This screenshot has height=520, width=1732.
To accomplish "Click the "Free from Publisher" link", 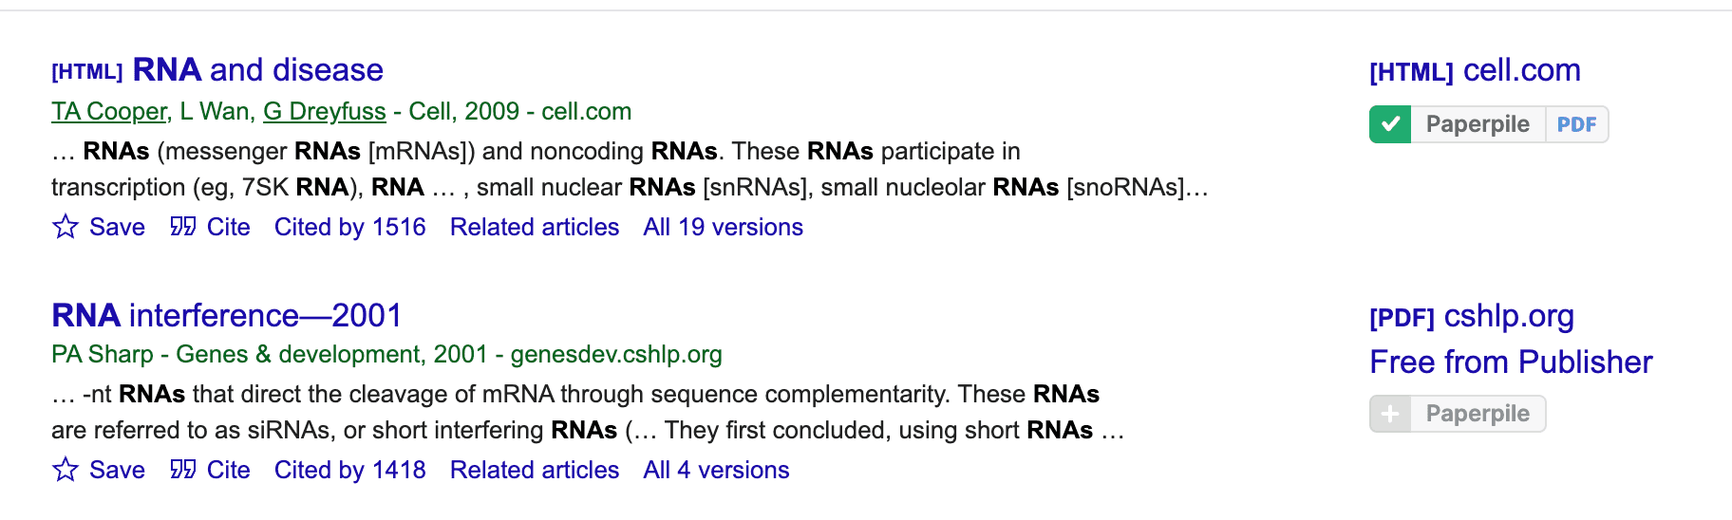I will tap(1511, 362).
